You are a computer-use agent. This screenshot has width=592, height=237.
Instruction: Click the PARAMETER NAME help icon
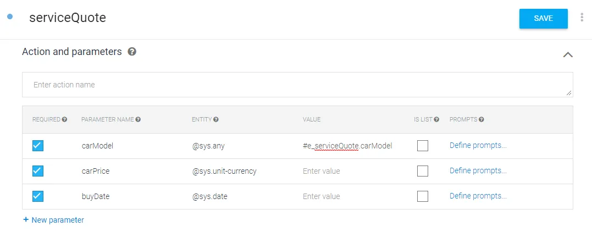pos(138,119)
